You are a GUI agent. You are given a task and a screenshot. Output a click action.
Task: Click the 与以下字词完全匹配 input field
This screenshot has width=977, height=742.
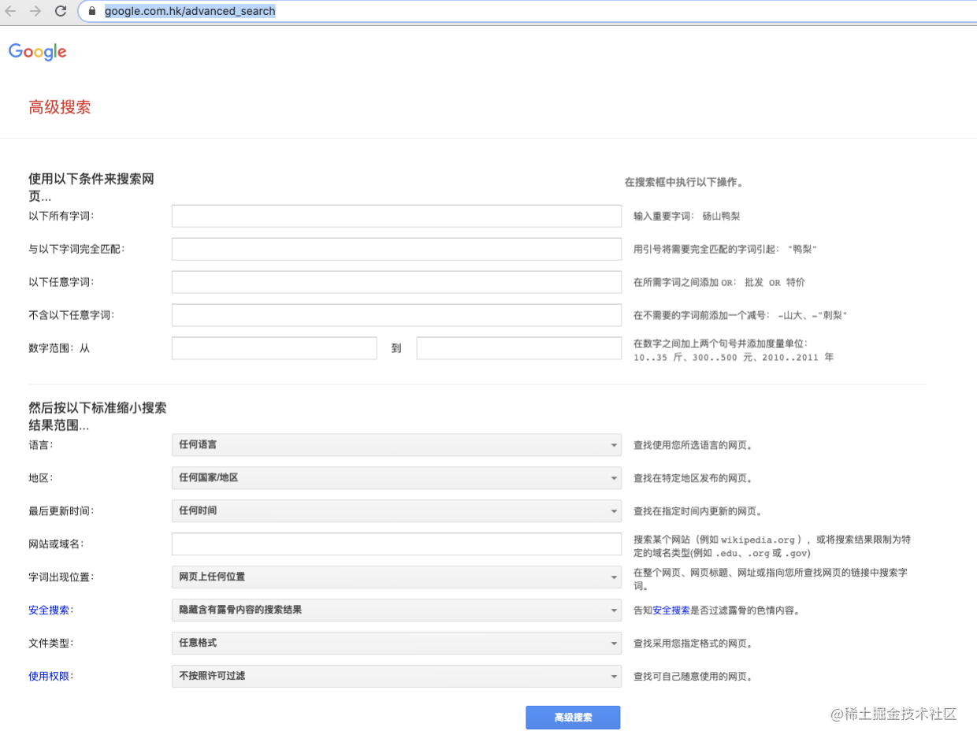click(396, 249)
